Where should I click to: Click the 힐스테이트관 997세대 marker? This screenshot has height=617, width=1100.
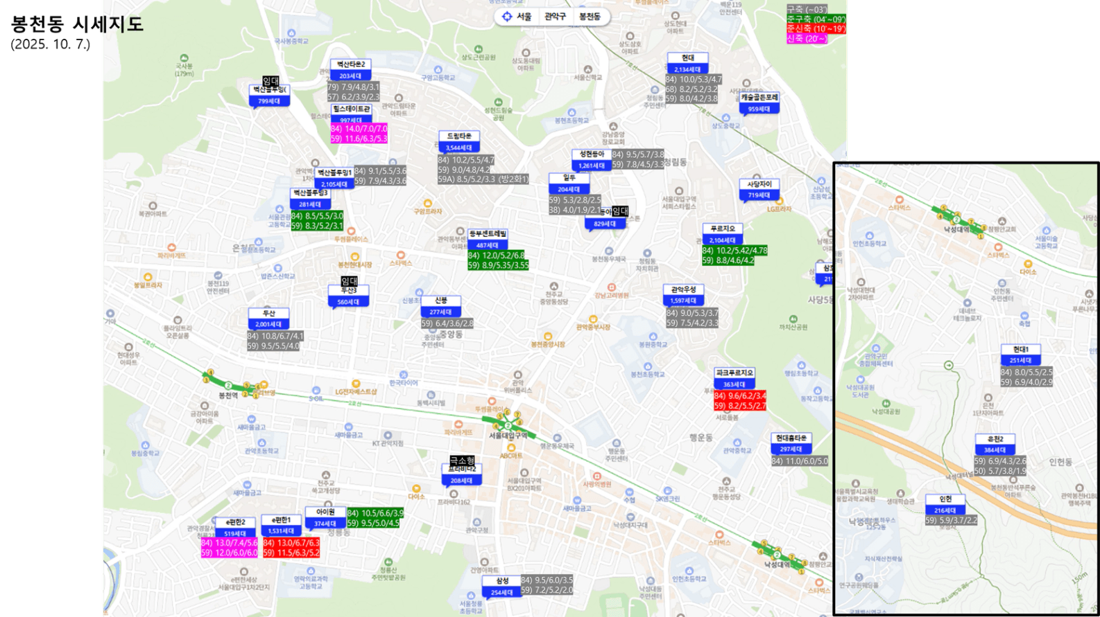click(x=351, y=114)
